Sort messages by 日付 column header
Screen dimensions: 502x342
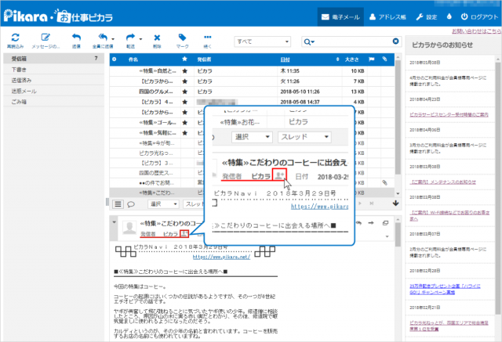pos(284,59)
